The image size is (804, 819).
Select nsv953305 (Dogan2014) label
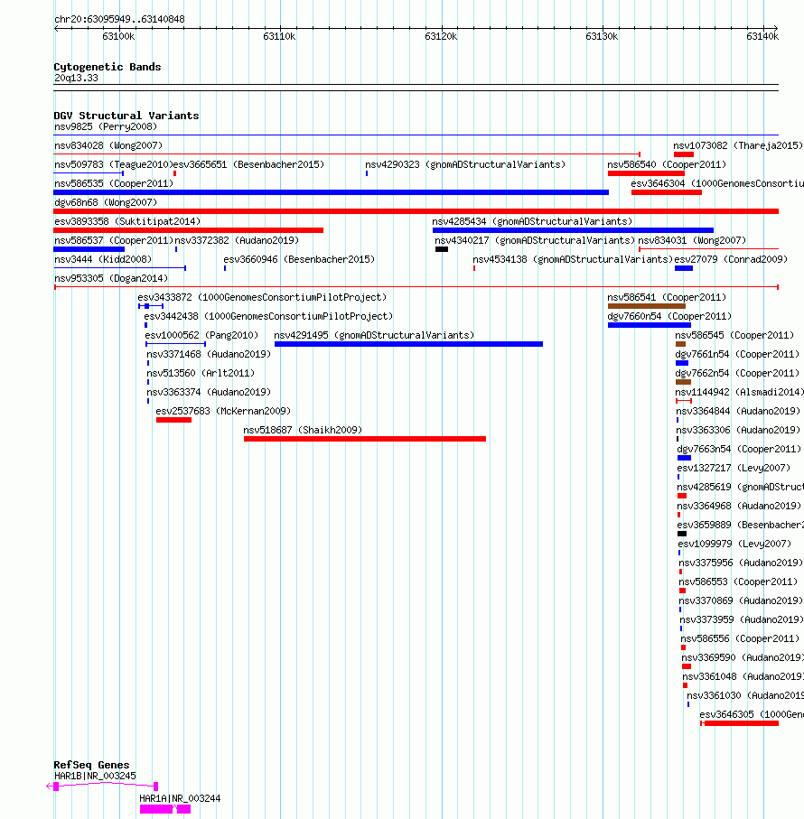111,278
